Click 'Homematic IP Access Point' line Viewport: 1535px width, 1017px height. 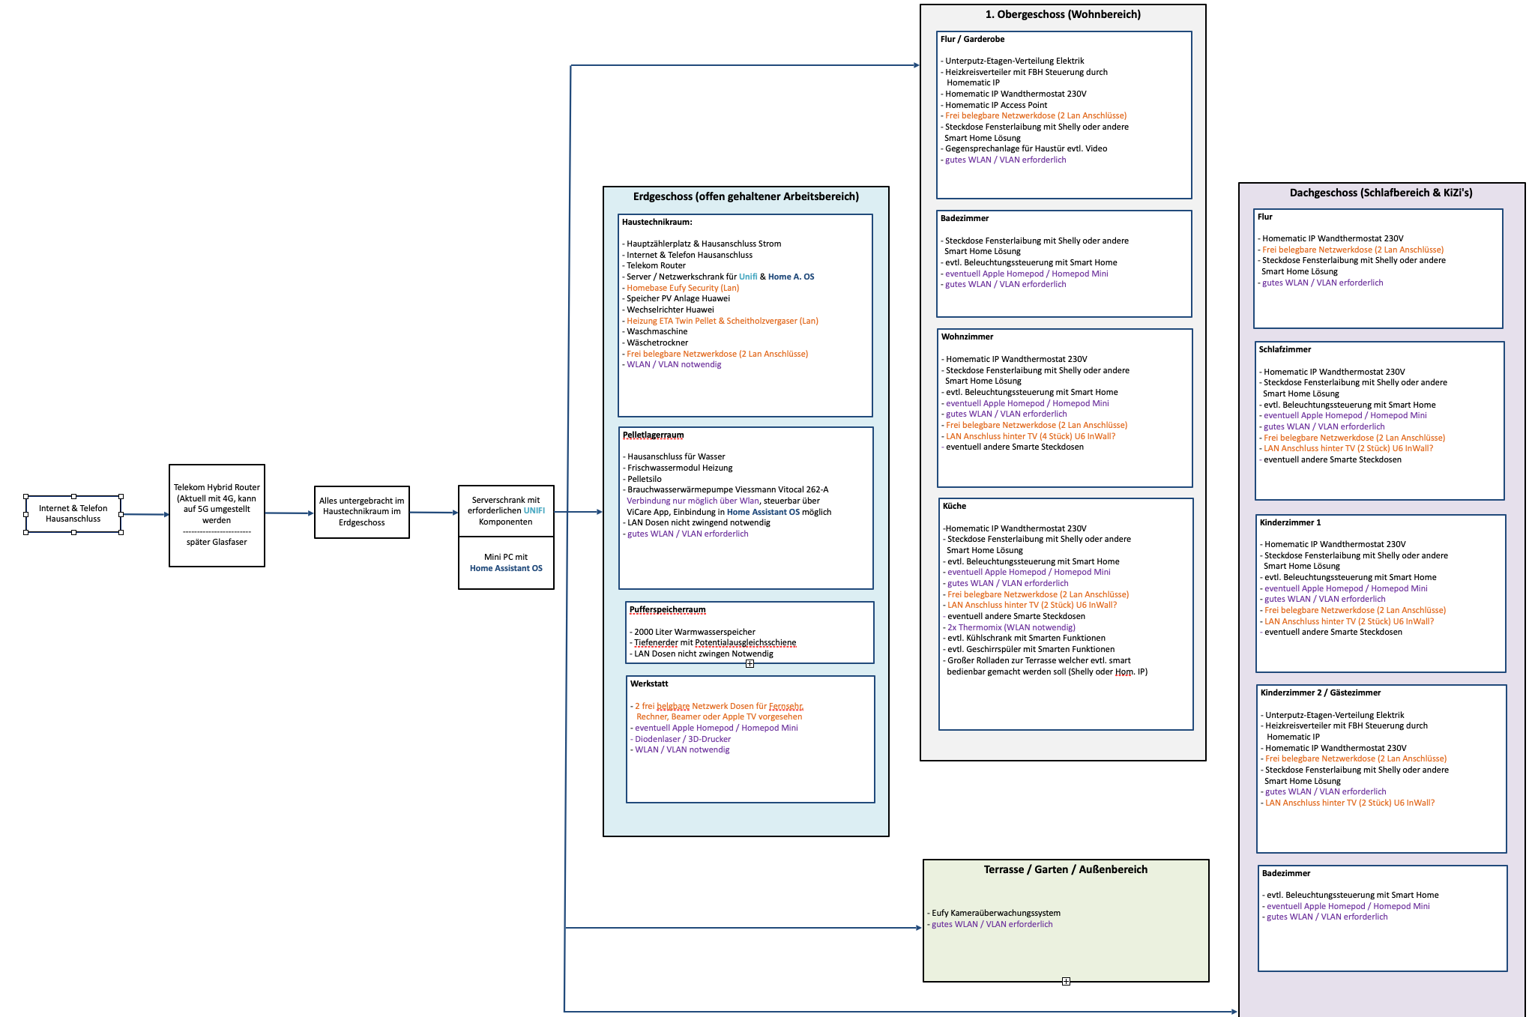995,105
